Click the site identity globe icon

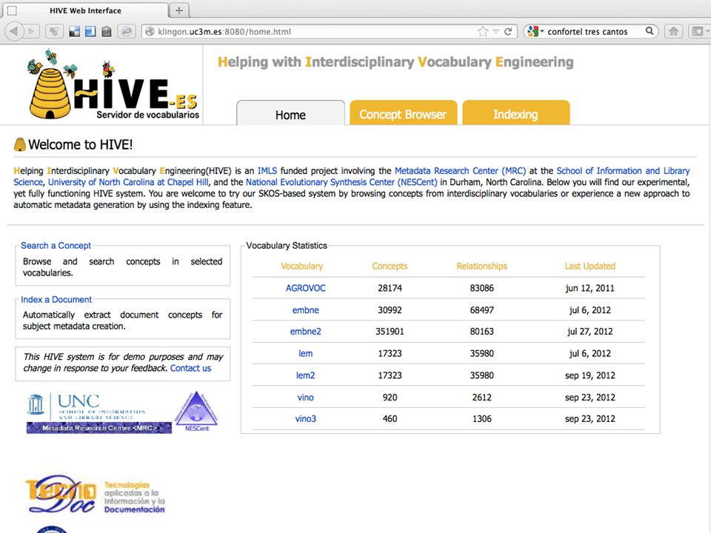[x=149, y=31]
